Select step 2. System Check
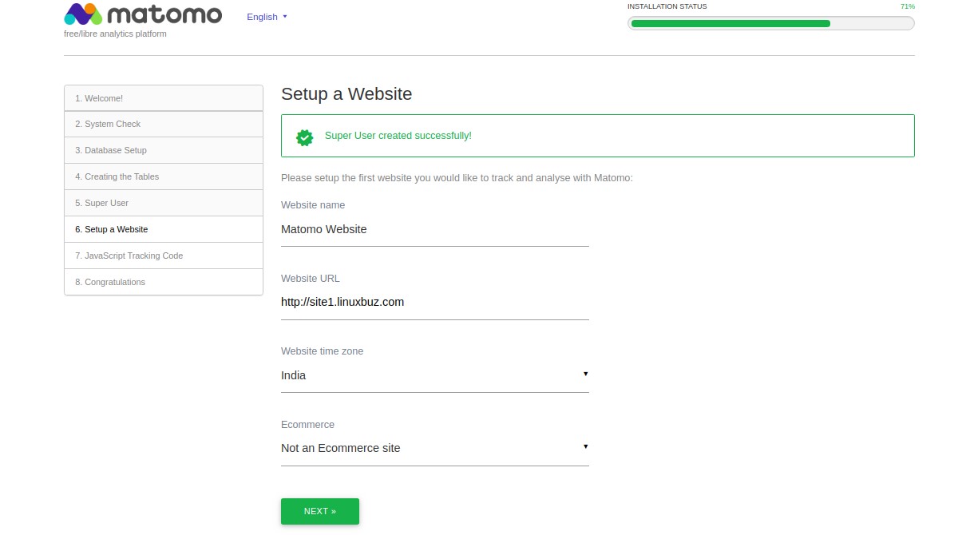The image size is (974, 535). 164,124
